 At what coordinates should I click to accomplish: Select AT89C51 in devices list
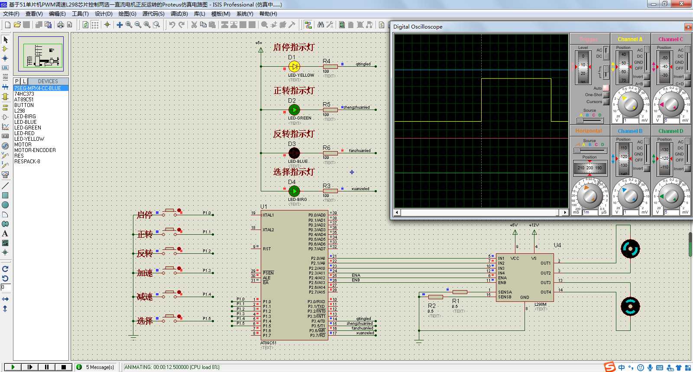coord(24,100)
